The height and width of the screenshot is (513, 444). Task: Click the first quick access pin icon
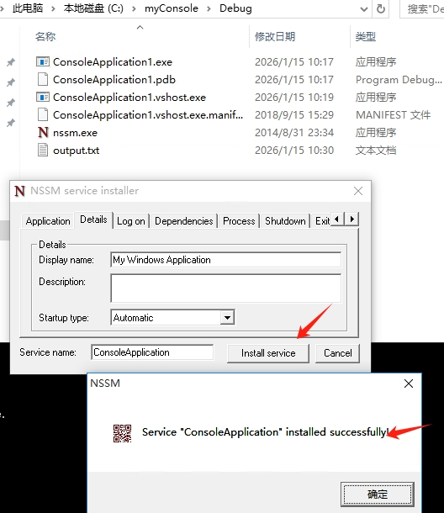pos(11,62)
